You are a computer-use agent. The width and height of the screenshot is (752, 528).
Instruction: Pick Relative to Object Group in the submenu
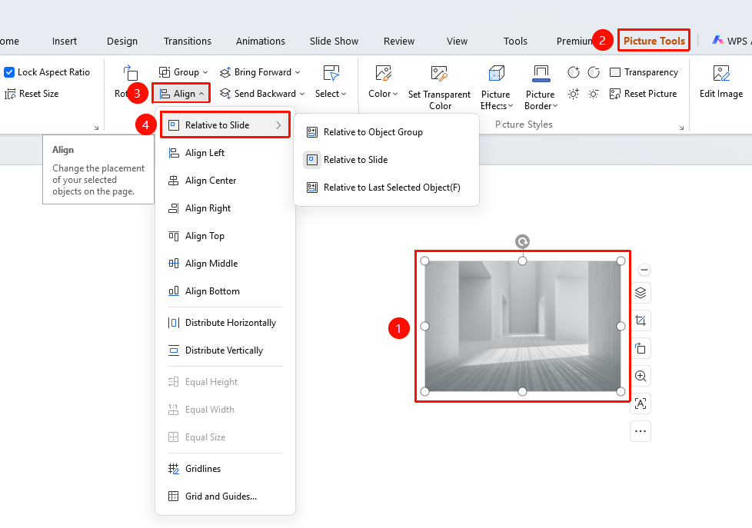click(386, 132)
